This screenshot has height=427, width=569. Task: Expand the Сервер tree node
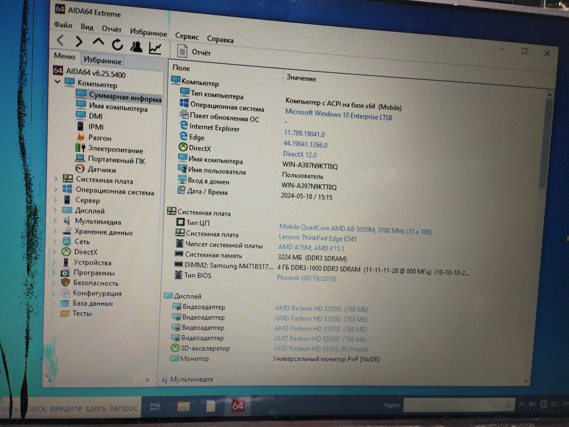(x=55, y=200)
